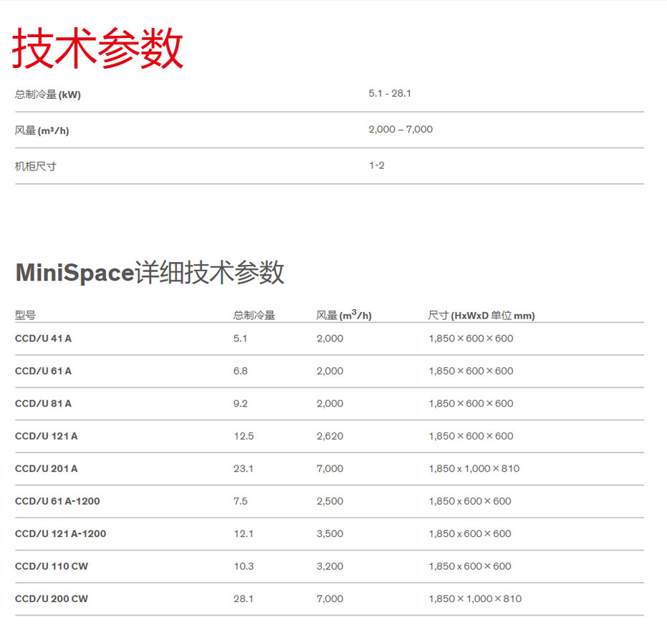Click the value 5.1 - 28.1
This screenshot has height=625, width=667.
[390, 93]
